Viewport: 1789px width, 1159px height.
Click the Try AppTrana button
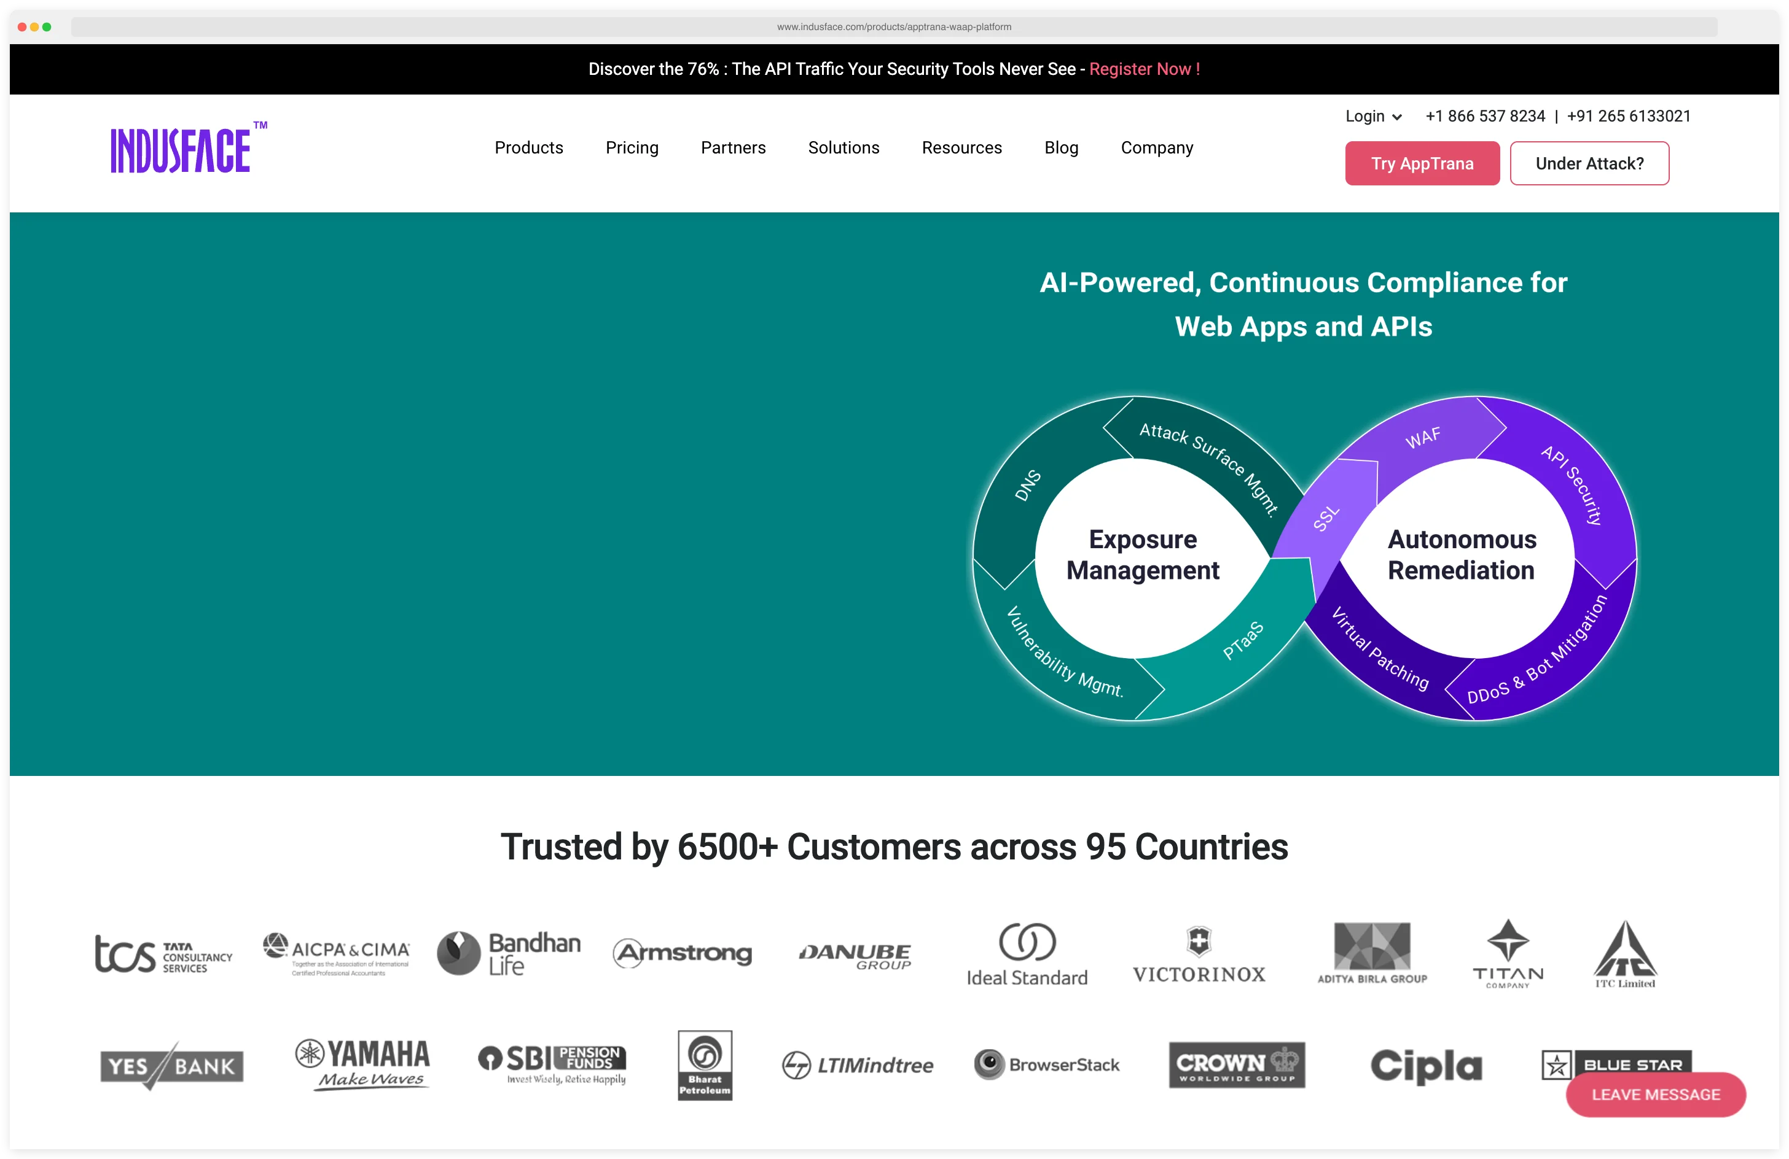pos(1422,163)
